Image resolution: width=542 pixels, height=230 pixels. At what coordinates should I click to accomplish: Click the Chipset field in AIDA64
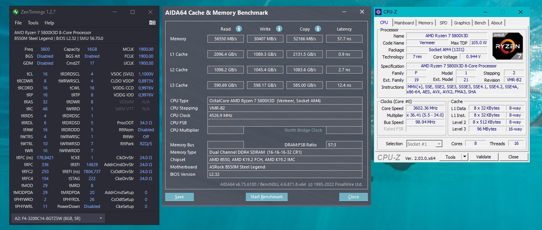tap(285, 160)
